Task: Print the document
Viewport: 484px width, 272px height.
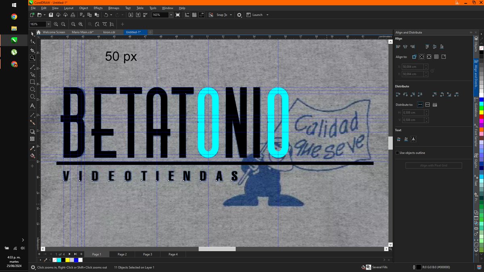Action: pos(73,15)
